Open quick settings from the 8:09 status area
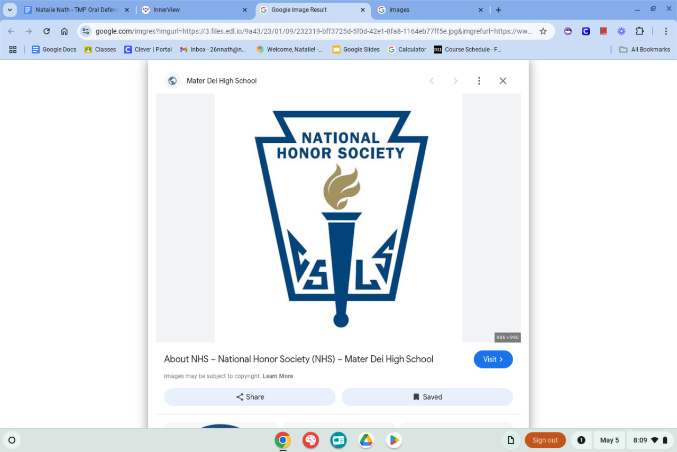The width and height of the screenshot is (677, 452). (x=649, y=440)
